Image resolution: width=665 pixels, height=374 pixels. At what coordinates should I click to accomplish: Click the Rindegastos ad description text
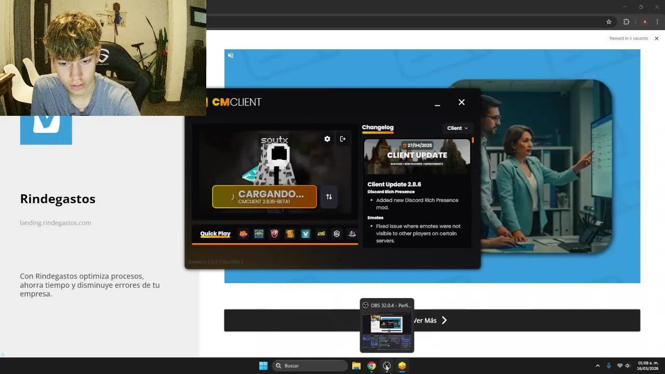pyautogui.click(x=90, y=285)
